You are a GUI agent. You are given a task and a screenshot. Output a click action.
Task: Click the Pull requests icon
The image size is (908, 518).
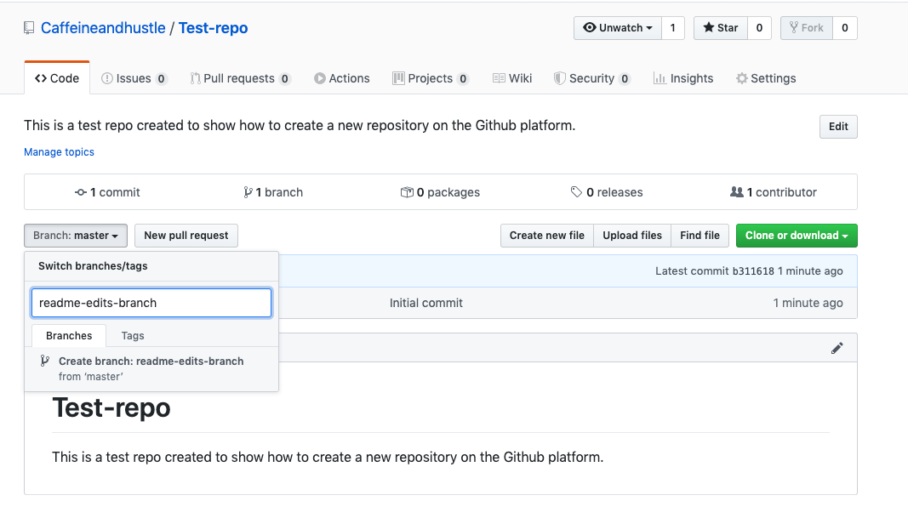point(195,78)
